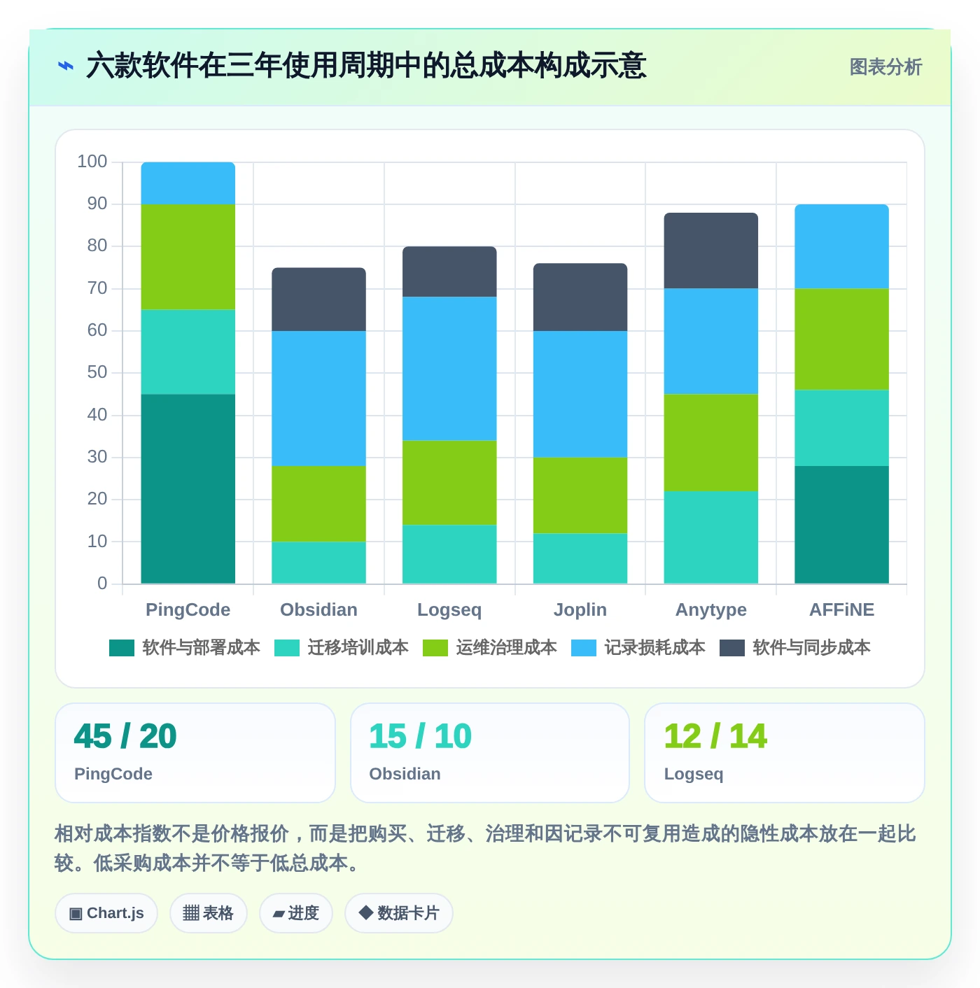Select the 表格 tag chip
This screenshot has height=988, width=980.
point(209,913)
